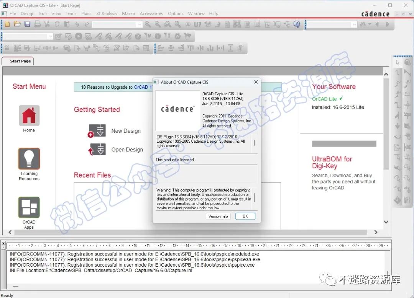414x298 pixels.
Task: Click the Edit Simulation Profile icon
Action: pyautogui.click(x=68, y=36)
